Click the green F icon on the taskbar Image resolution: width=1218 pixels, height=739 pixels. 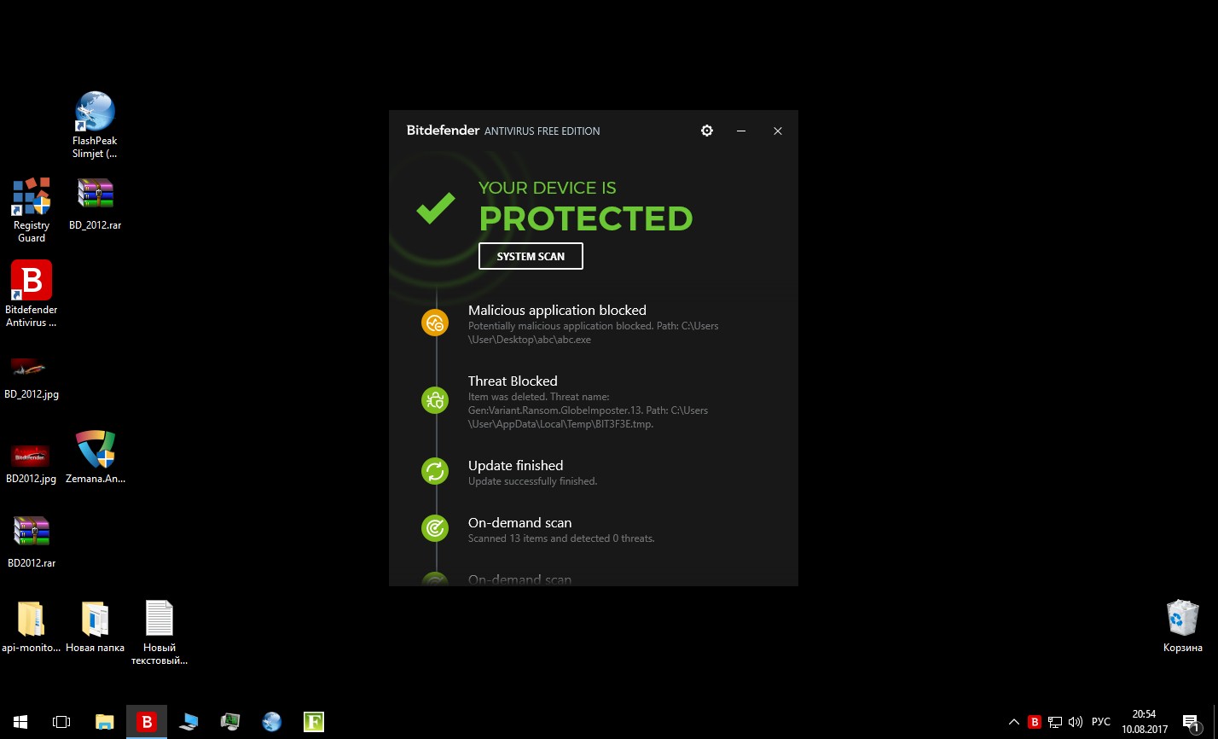click(x=314, y=722)
